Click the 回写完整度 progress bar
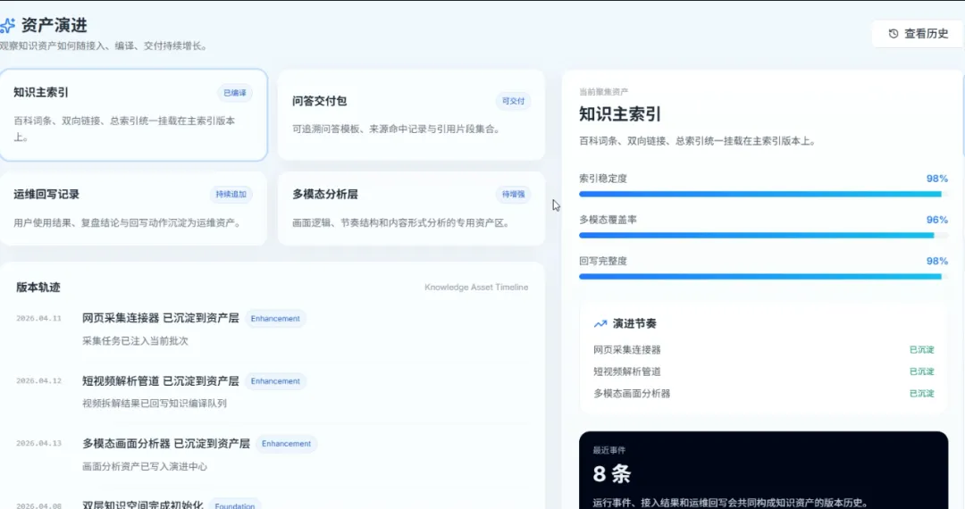 coord(763,277)
